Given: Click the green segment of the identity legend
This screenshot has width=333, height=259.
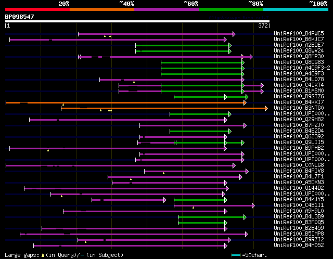Looking at the screenshot, I should (231, 9).
